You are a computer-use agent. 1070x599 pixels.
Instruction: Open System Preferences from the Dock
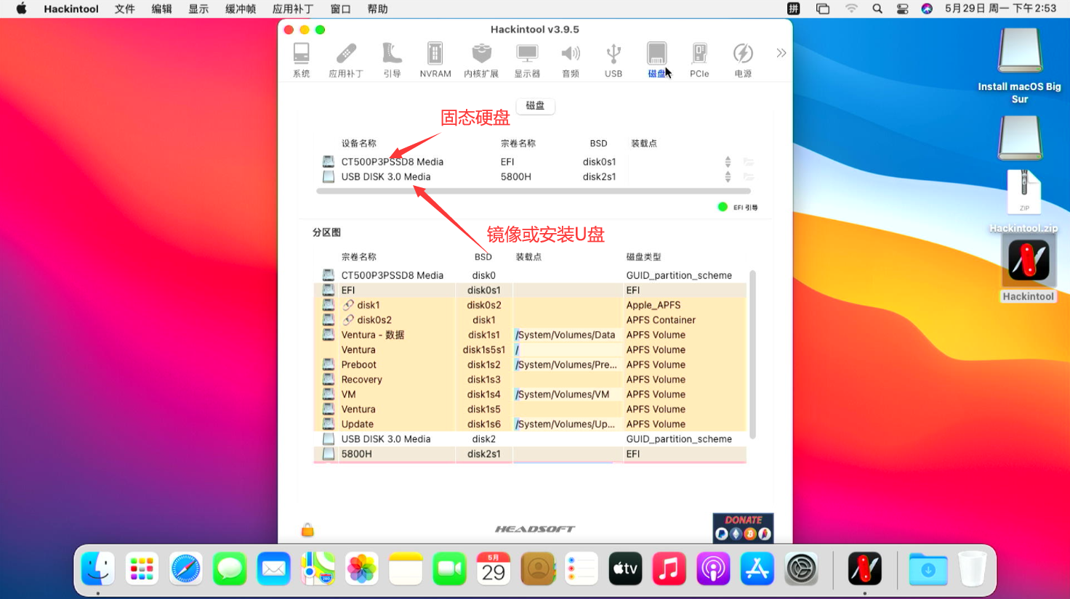[x=801, y=569]
